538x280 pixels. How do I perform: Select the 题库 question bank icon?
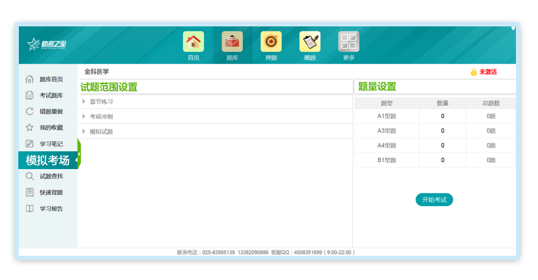pos(232,42)
